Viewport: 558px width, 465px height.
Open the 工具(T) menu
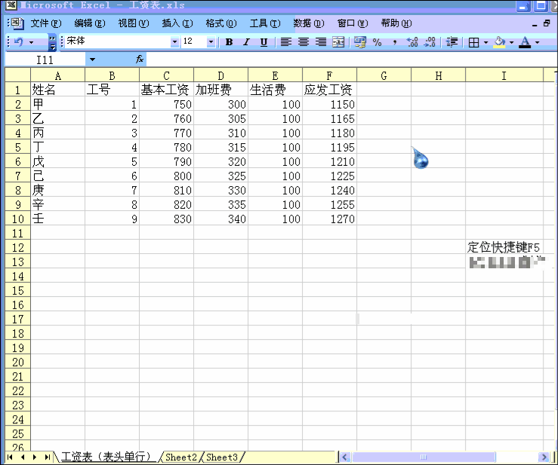[x=265, y=23]
